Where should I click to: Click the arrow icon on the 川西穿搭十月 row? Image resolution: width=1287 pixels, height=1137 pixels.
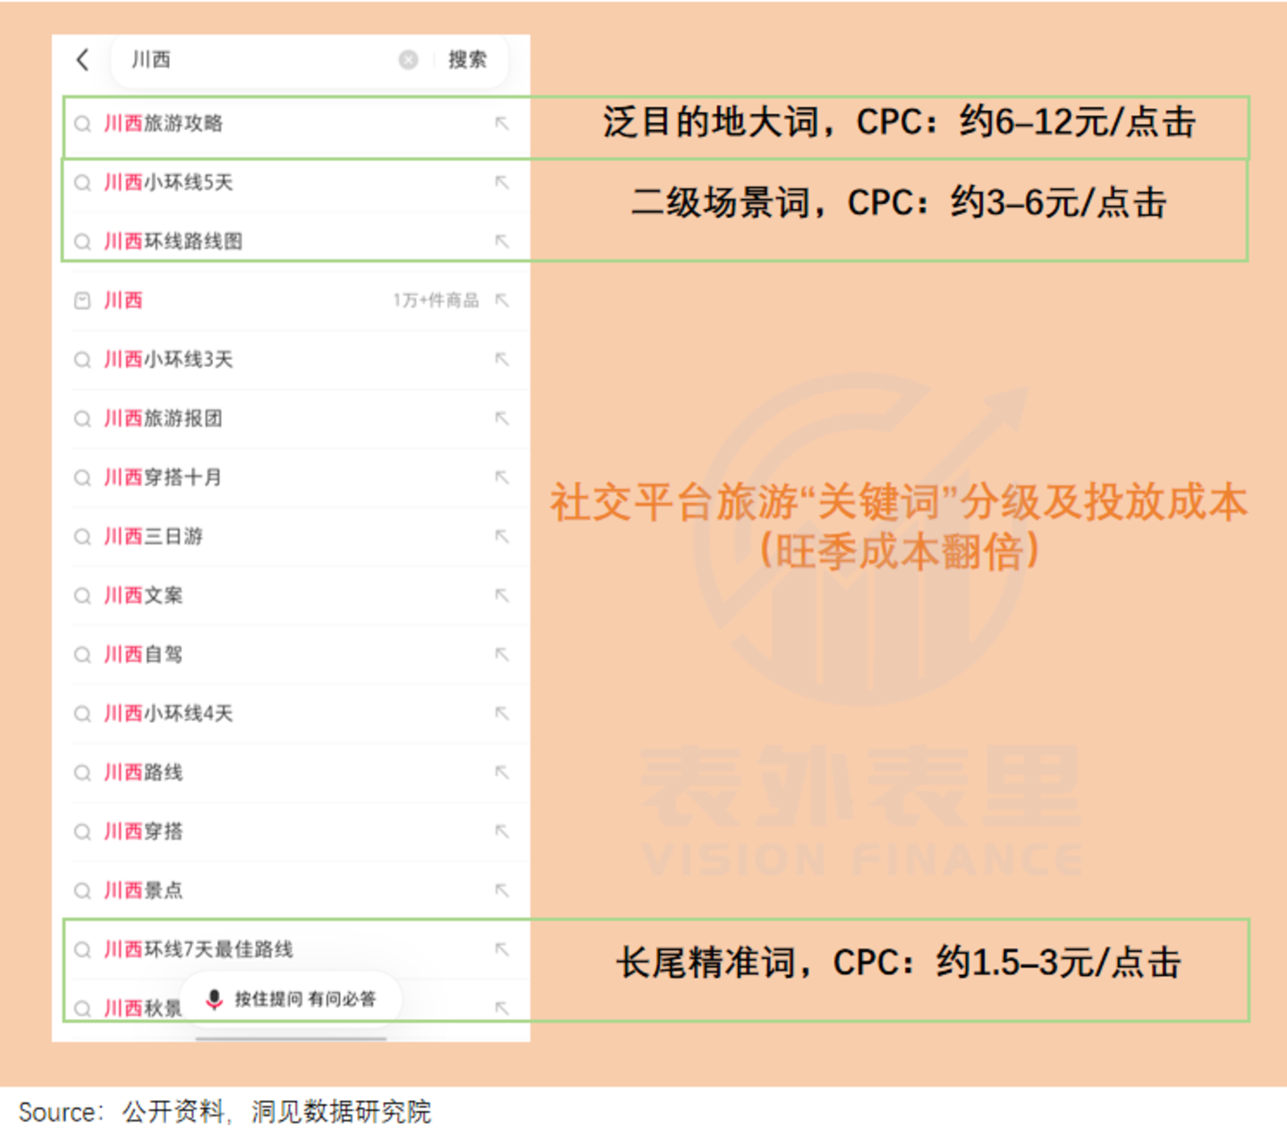click(x=502, y=478)
